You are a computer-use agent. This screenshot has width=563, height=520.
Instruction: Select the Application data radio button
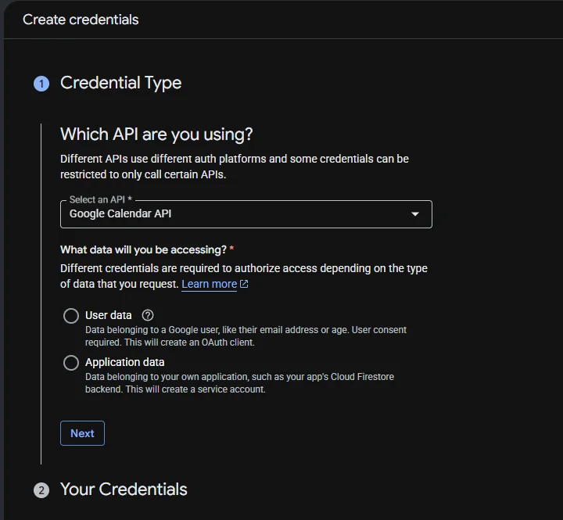tap(71, 363)
